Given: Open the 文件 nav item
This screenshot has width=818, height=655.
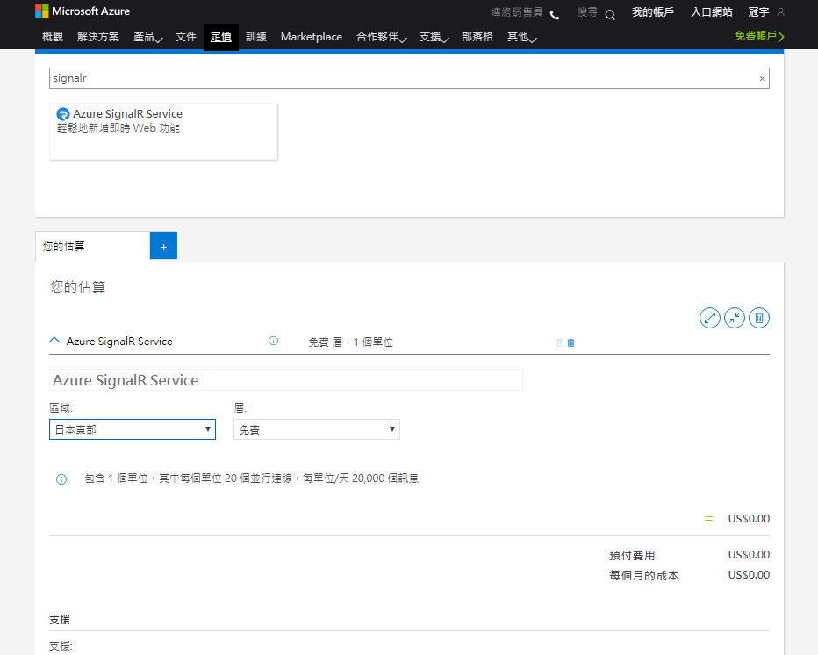Looking at the screenshot, I should pyautogui.click(x=186, y=37).
